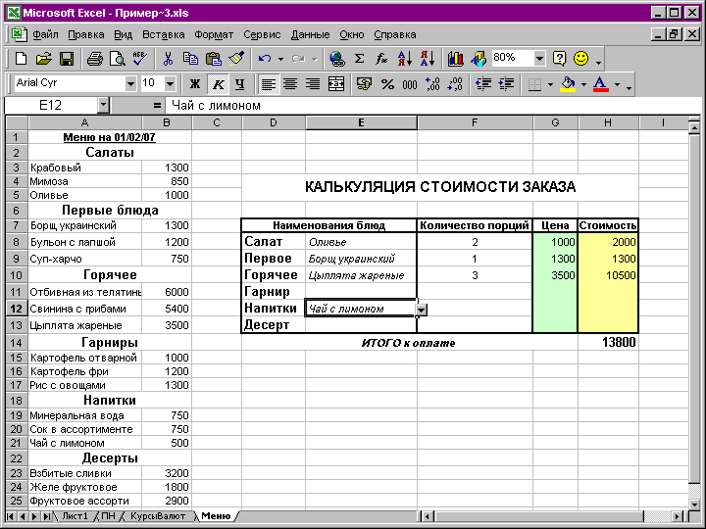
Task: Decrease decimal places icon
Action: click(455, 83)
